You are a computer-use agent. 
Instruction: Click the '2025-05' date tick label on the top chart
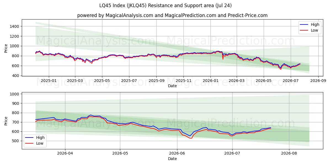[x=102, y=81]
